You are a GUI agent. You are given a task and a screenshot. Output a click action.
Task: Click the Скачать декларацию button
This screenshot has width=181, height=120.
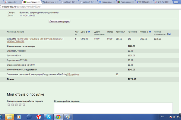point(59,22)
